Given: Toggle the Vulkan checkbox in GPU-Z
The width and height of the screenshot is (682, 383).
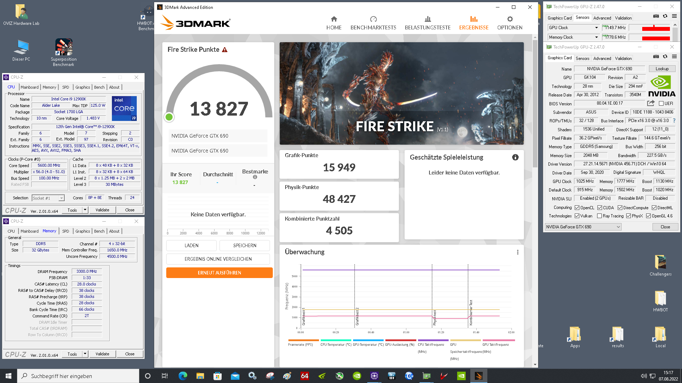Looking at the screenshot, I should point(577,216).
